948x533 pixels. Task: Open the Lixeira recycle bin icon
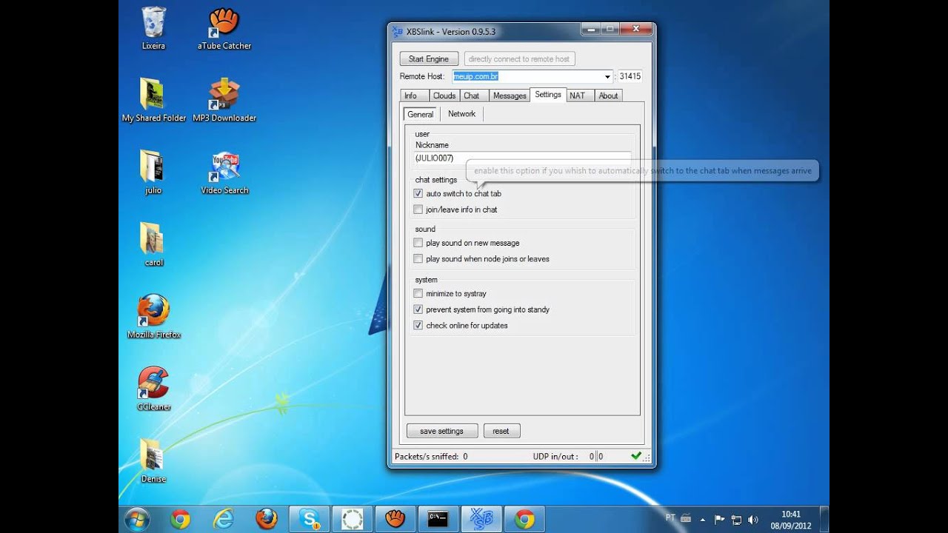[x=153, y=28]
